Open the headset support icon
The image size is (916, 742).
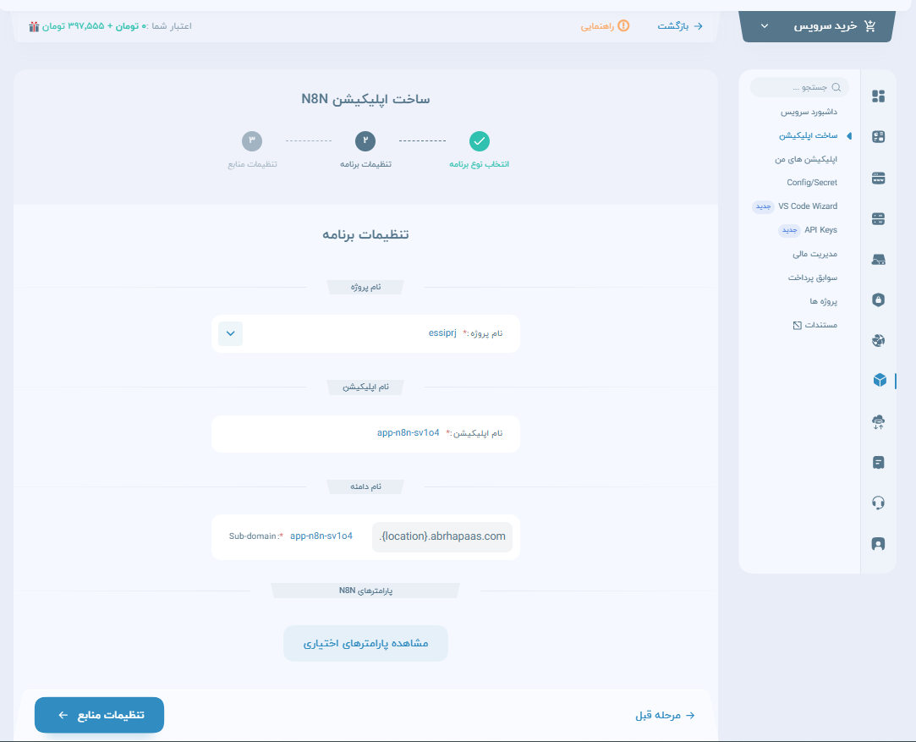878,503
